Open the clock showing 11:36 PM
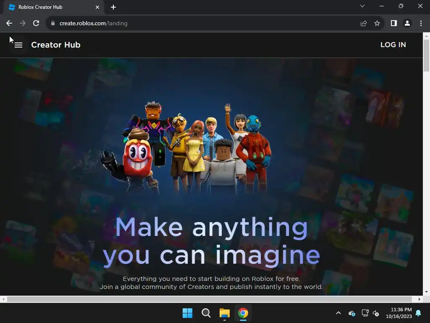 [399, 313]
